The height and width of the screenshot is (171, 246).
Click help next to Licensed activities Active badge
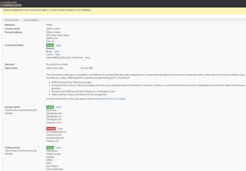58,45
